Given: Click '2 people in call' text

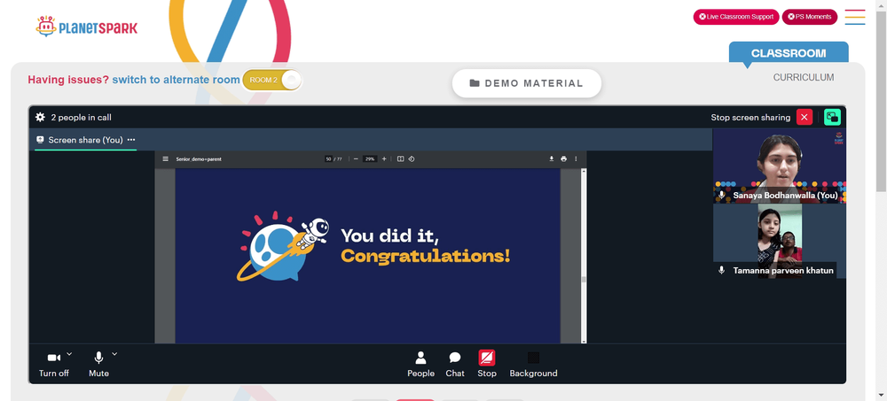Looking at the screenshot, I should point(81,118).
